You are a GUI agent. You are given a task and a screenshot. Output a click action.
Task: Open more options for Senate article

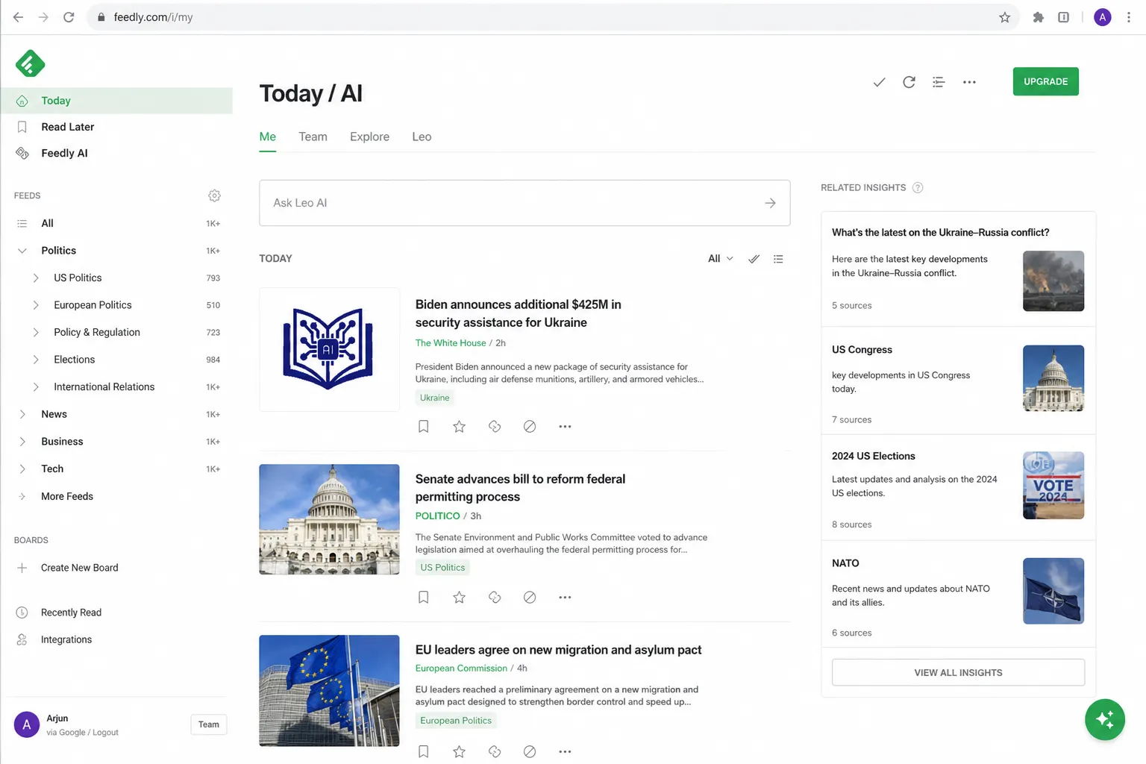(565, 598)
